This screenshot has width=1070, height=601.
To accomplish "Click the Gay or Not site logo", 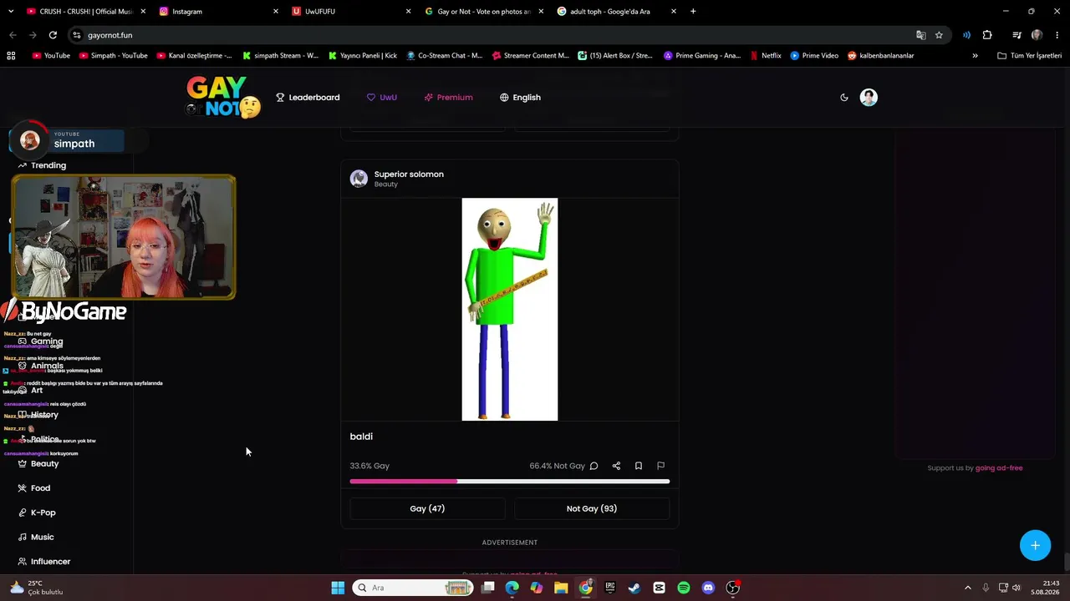I will point(223,97).
